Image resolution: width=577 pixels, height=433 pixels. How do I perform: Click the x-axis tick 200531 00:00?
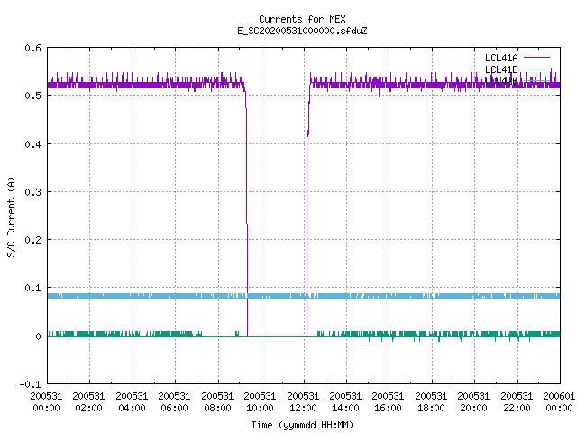click(46, 402)
